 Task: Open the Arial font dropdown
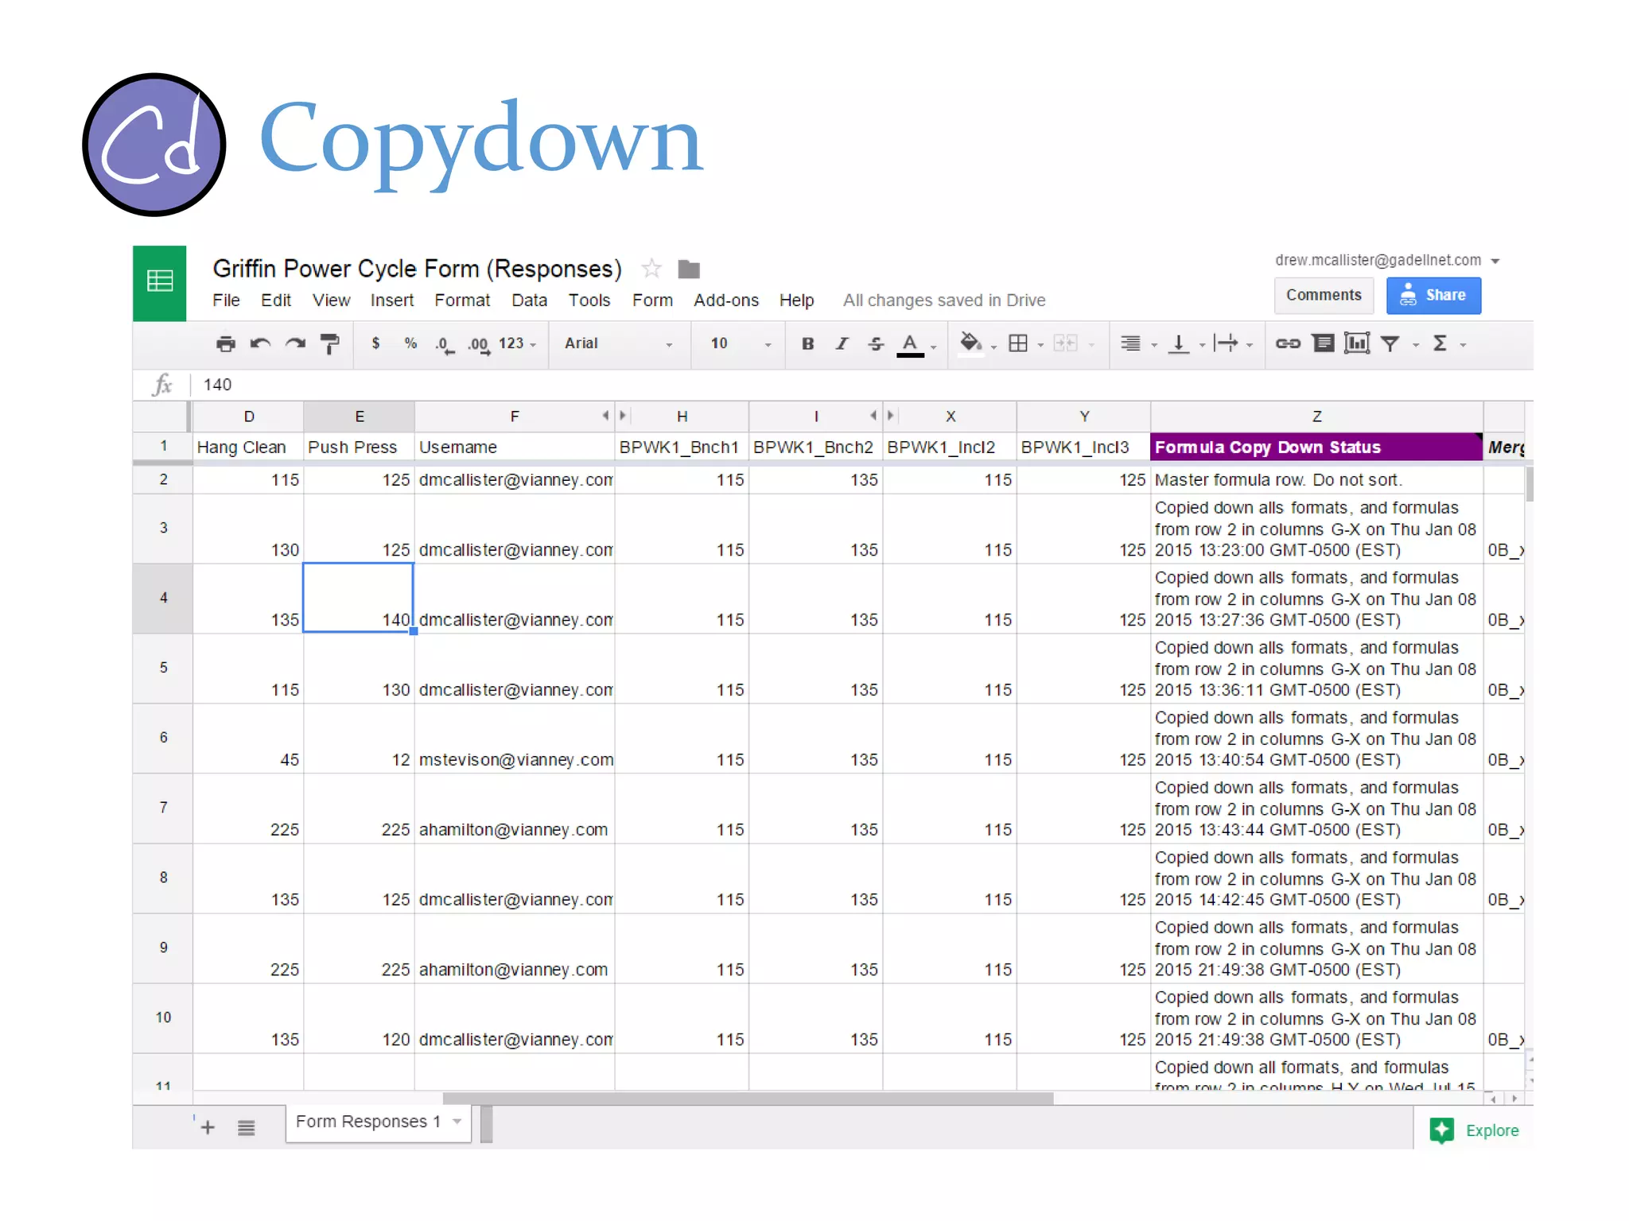tap(618, 343)
